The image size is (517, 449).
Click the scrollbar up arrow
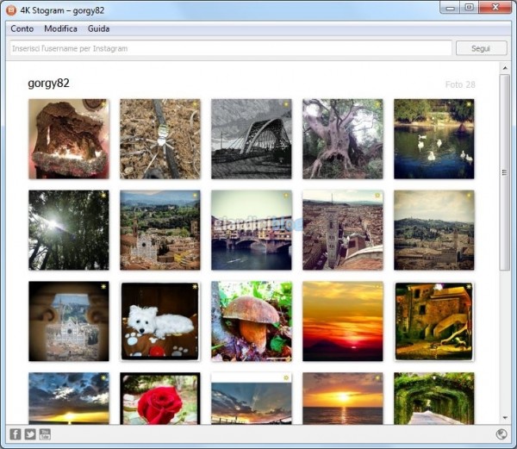click(x=505, y=69)
